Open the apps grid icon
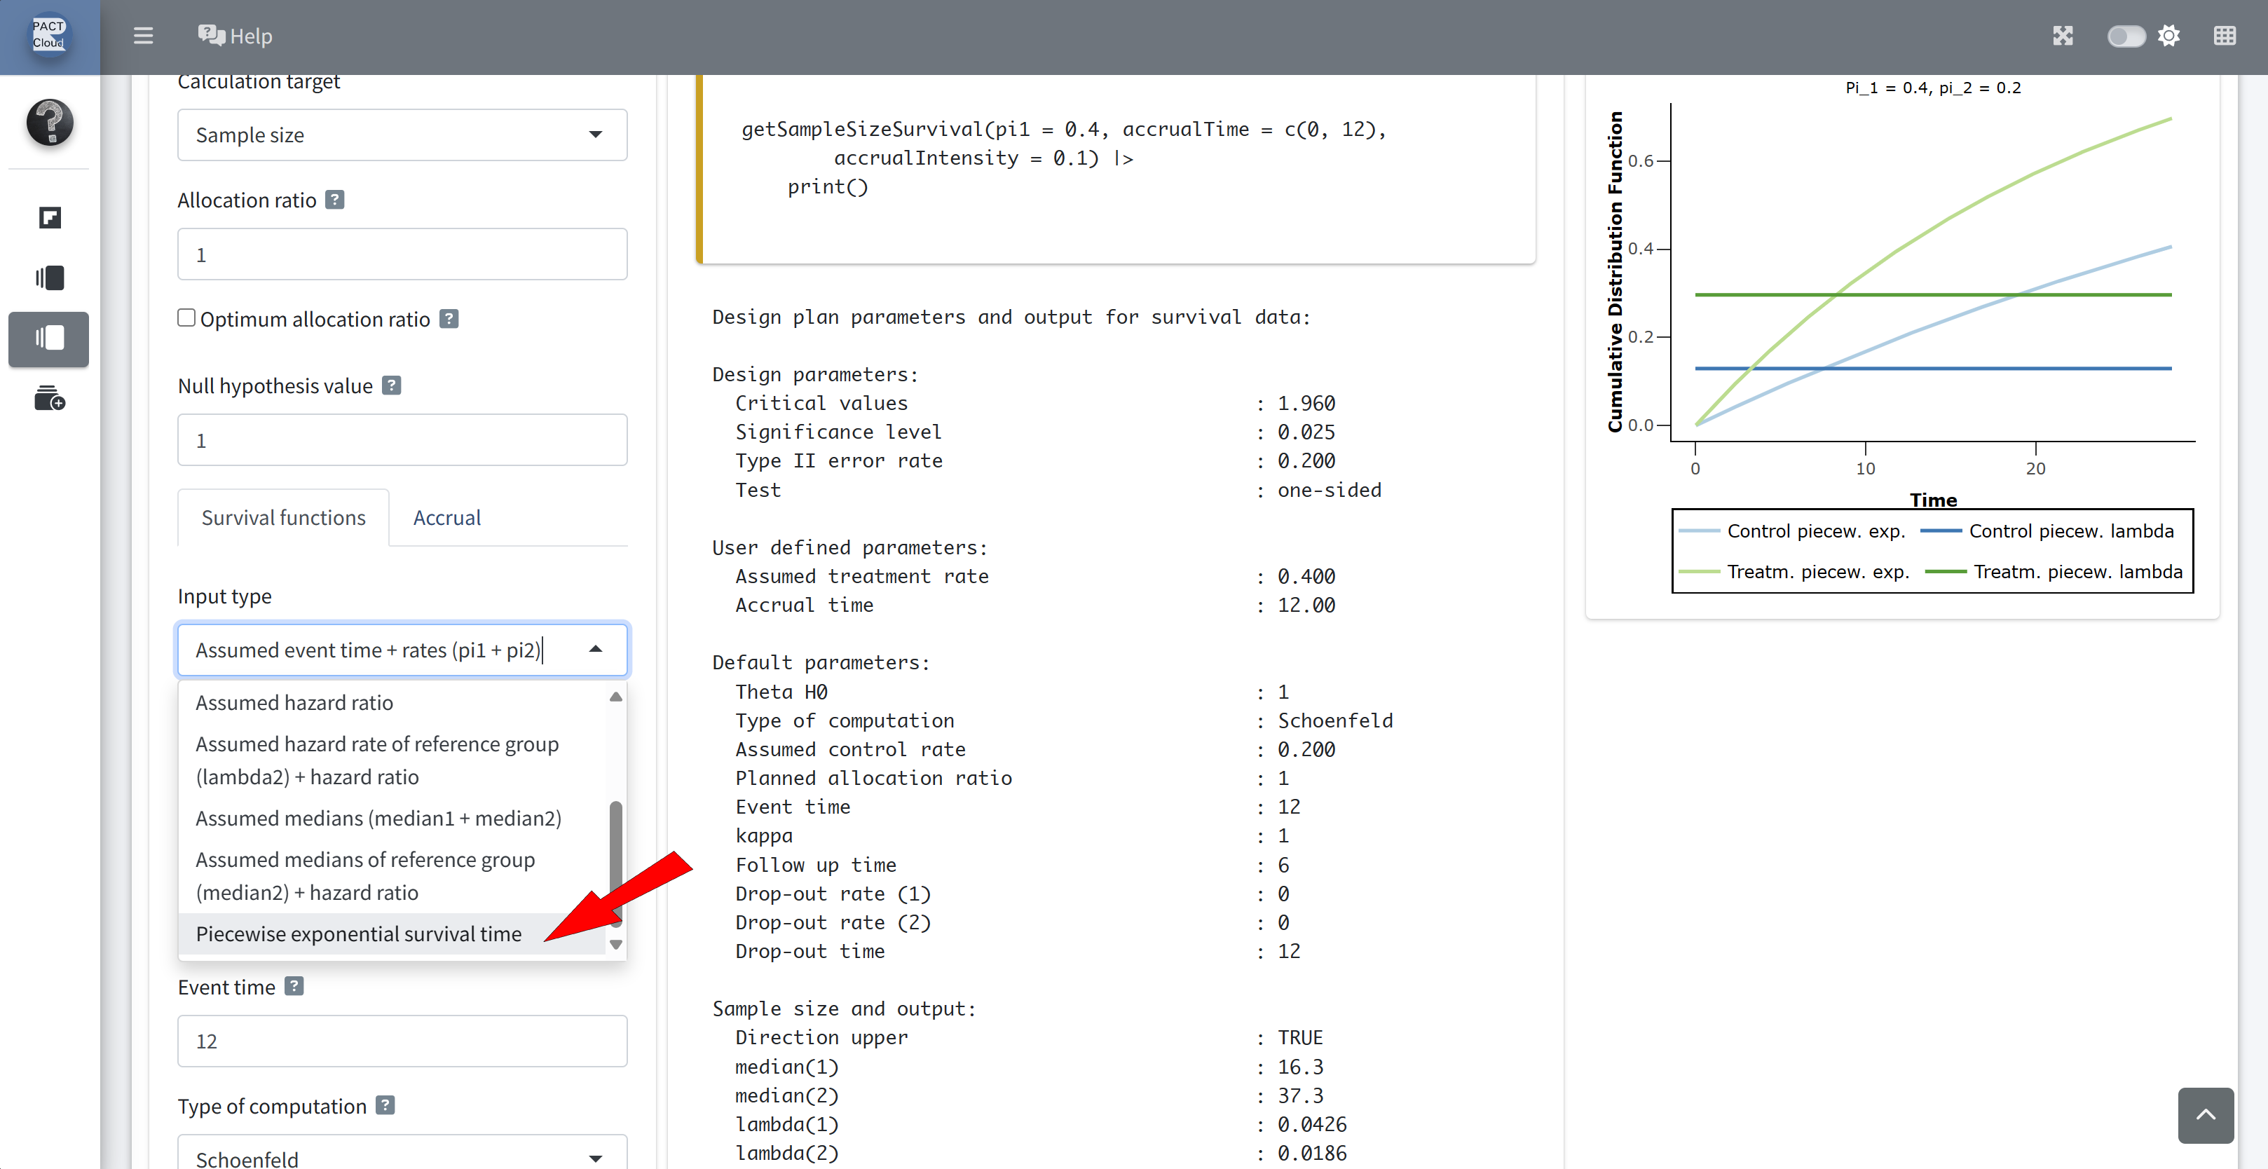This screenshot has width=2268, height=1169. tap(2224, 36)
